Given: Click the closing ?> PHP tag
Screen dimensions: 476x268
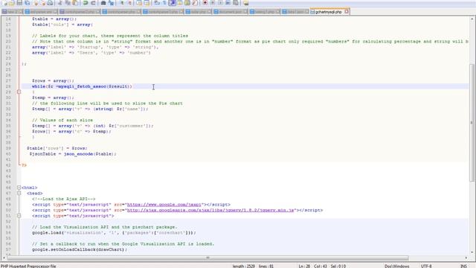Looking at the screenshot, I should point(24,165).
